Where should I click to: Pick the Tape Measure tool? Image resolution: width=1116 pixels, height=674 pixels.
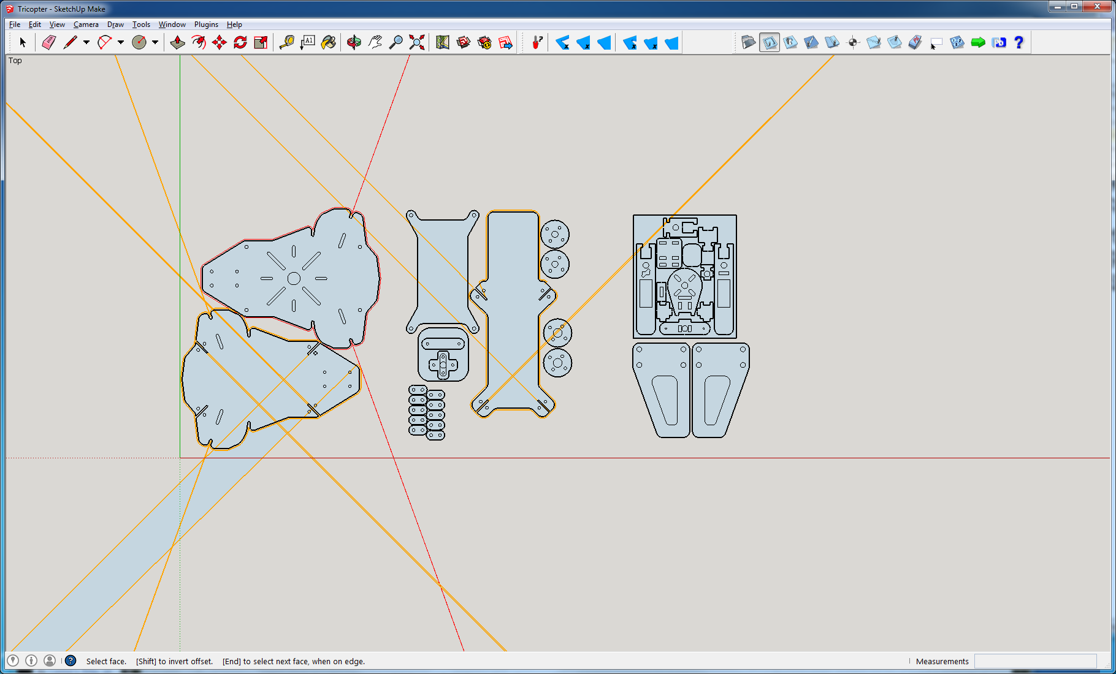click(x=286, y=42)
